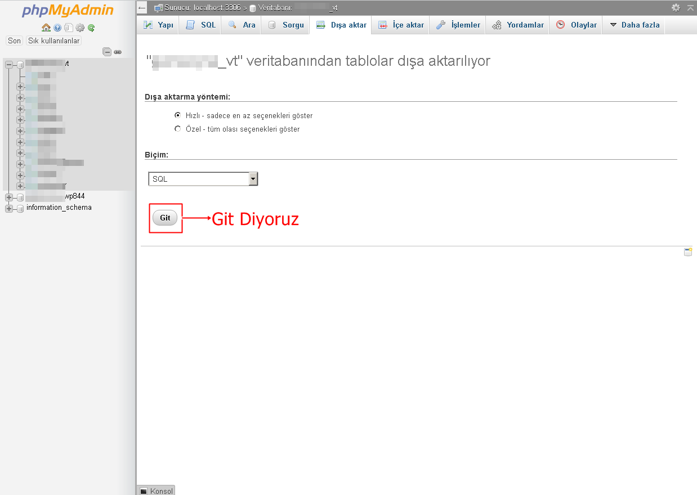This screenshot has width=697, height=495.
Task: Collapse header using top-right arrow icon
Action: [x=690, y=8]
